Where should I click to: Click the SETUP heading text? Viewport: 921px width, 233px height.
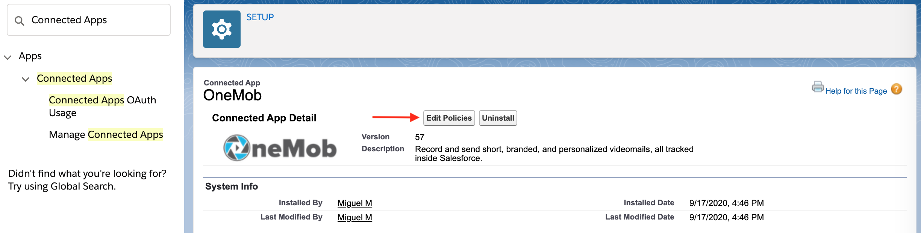(260, 17)
